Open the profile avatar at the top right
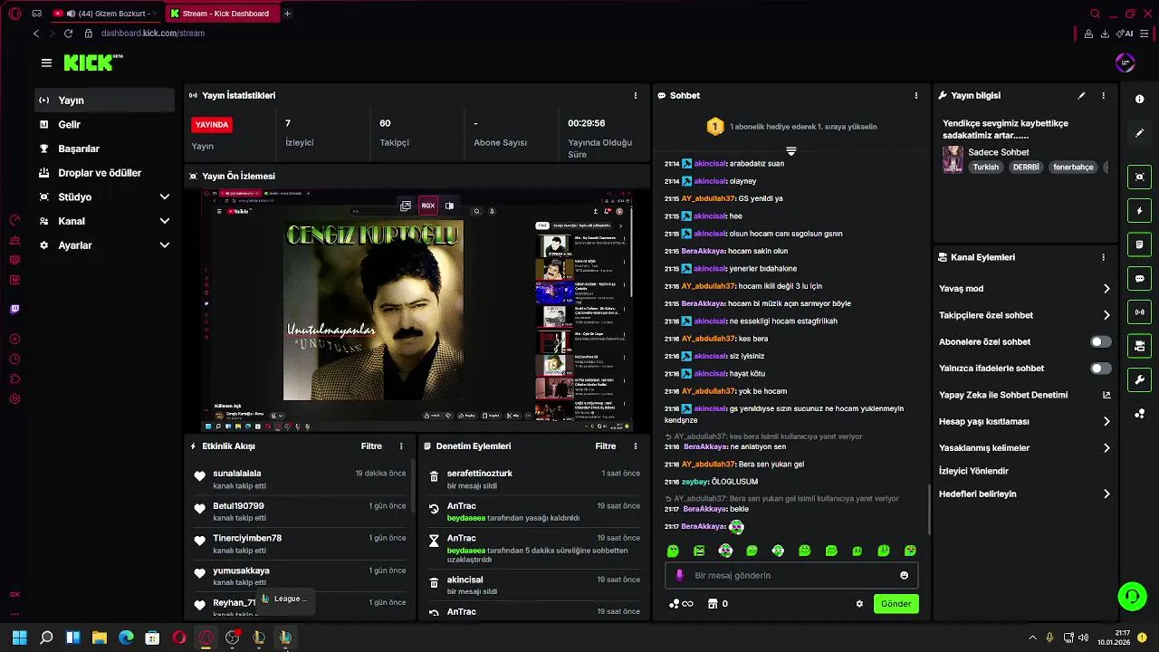Viewport: 1159px width, 652px height. [x=1125, y=62]
